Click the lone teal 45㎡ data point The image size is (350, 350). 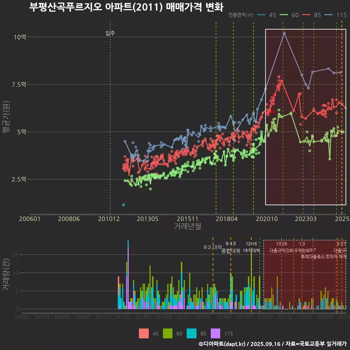pyautogui.click(x=124, y=205)
